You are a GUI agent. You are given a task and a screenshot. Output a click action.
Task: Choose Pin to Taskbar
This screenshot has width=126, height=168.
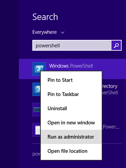[71, 94]
